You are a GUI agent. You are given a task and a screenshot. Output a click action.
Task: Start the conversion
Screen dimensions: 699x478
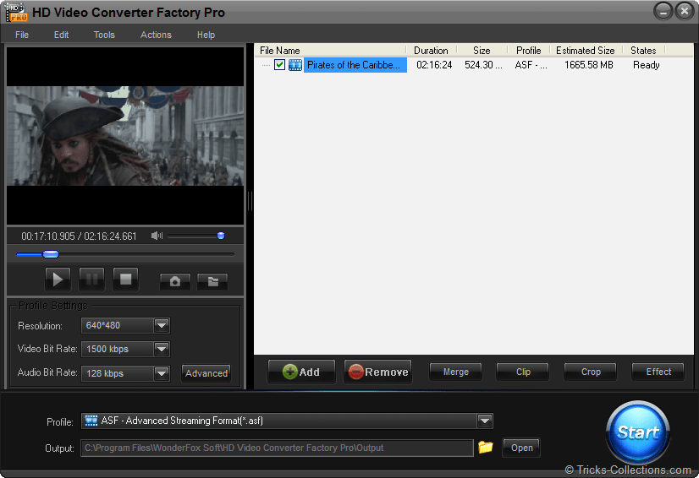pyautogui.click(x=638, y=432)
